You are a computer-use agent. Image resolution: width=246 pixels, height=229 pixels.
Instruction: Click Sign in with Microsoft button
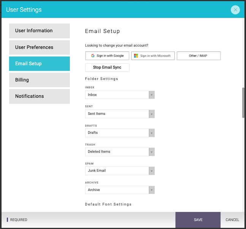point(153,56)
